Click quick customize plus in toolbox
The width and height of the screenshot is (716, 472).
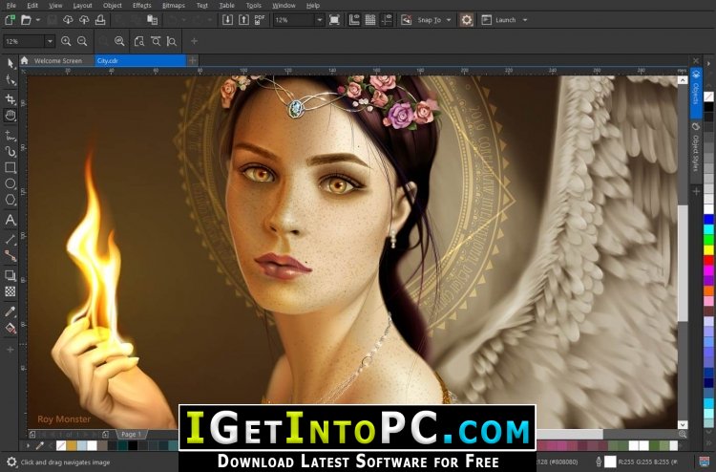click(x=11, y=350)
